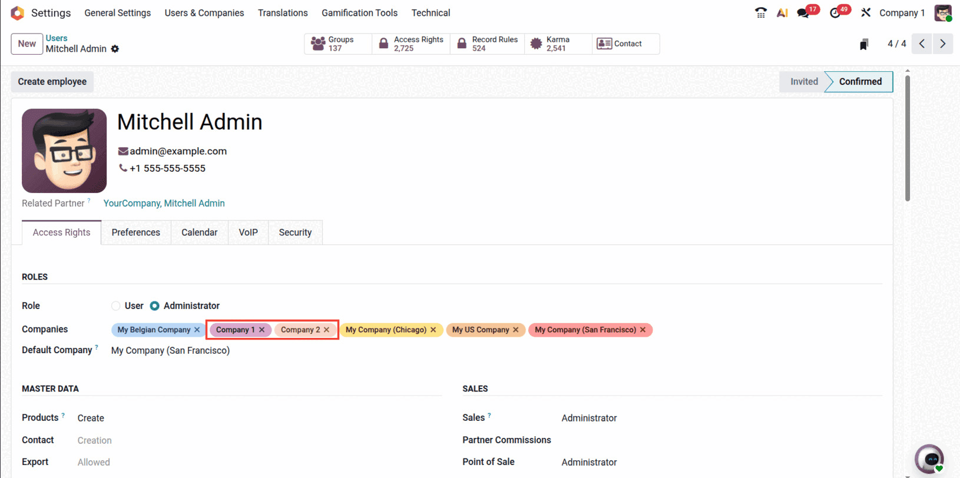The width and height of the screenshot is (960, 478).
Task: Select the User role radio button
Action: coord(116,306)
